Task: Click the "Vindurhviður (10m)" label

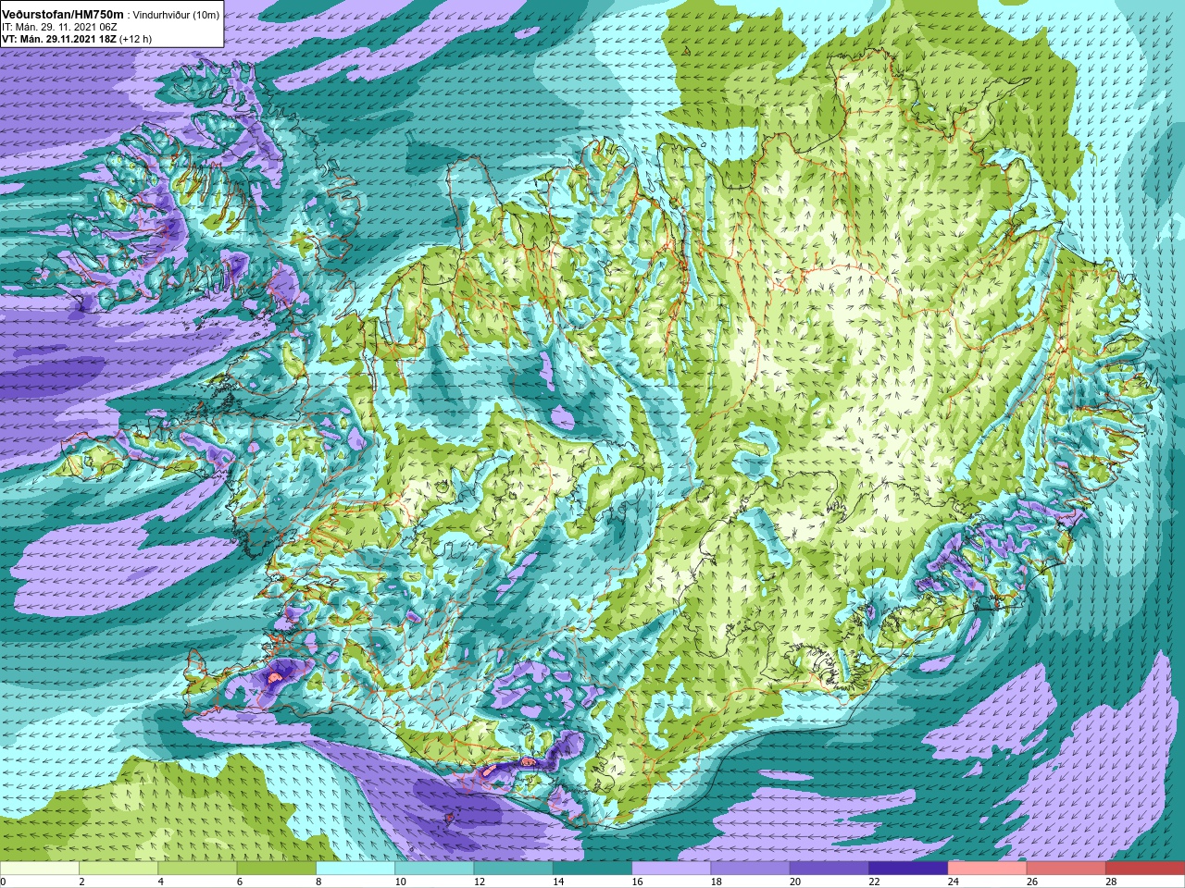Action: pyautogui.click(x=176, y=15)
